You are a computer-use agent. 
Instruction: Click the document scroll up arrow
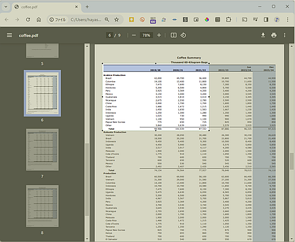[x=292, y=46]
